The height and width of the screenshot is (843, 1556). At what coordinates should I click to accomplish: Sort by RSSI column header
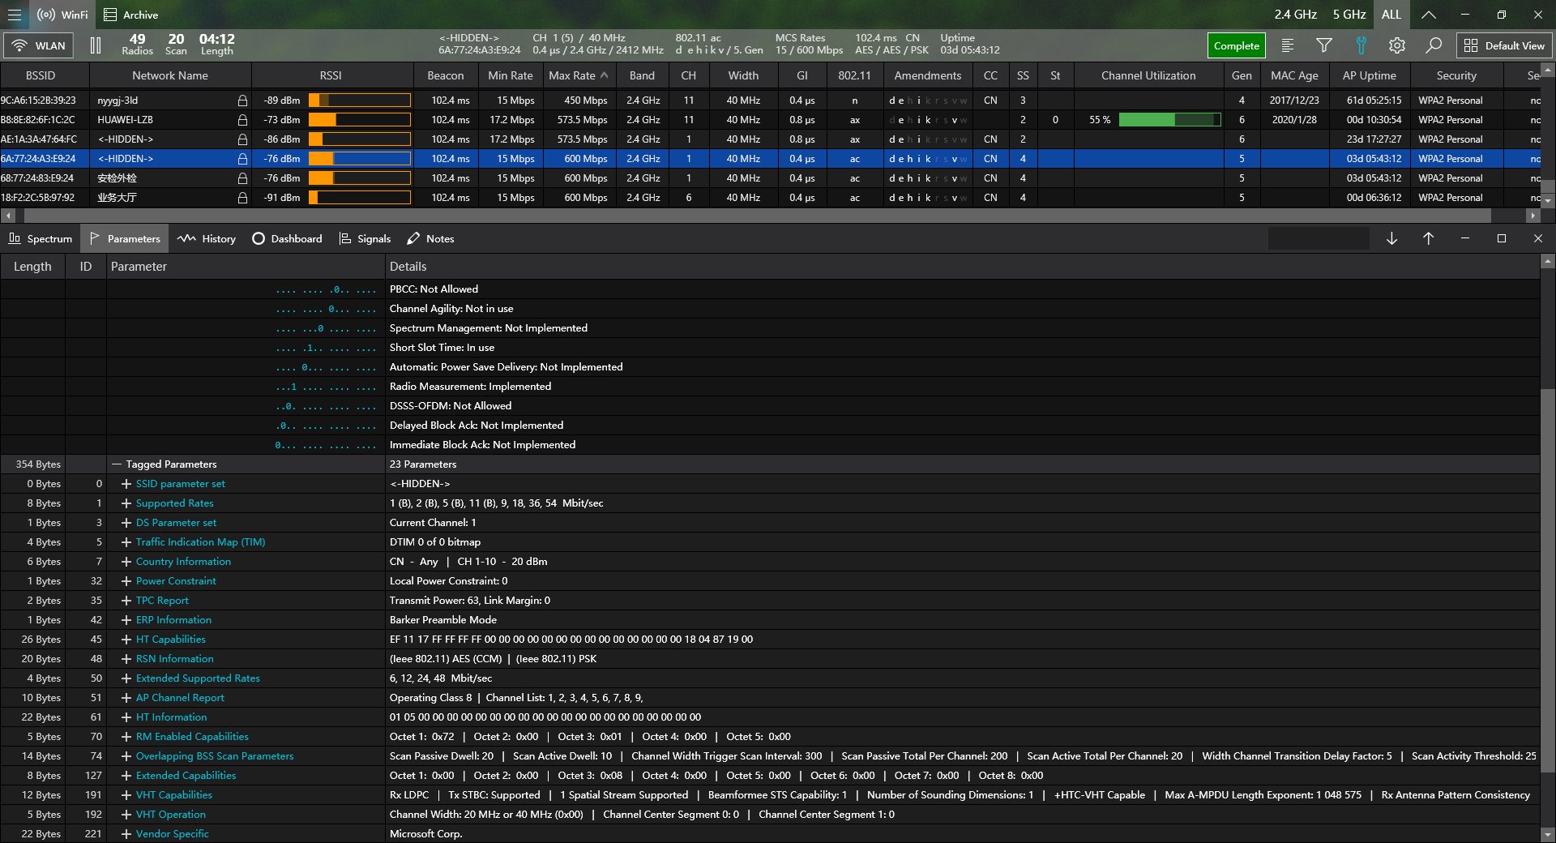click(x=331, y=75)
